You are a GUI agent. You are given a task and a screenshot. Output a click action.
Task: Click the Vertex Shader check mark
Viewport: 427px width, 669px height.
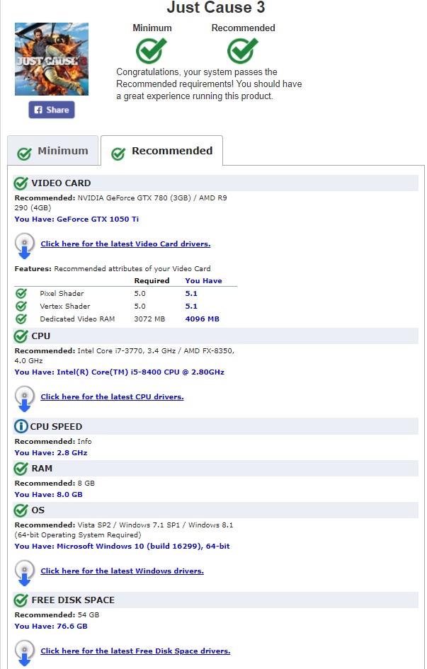click(21, 306)
